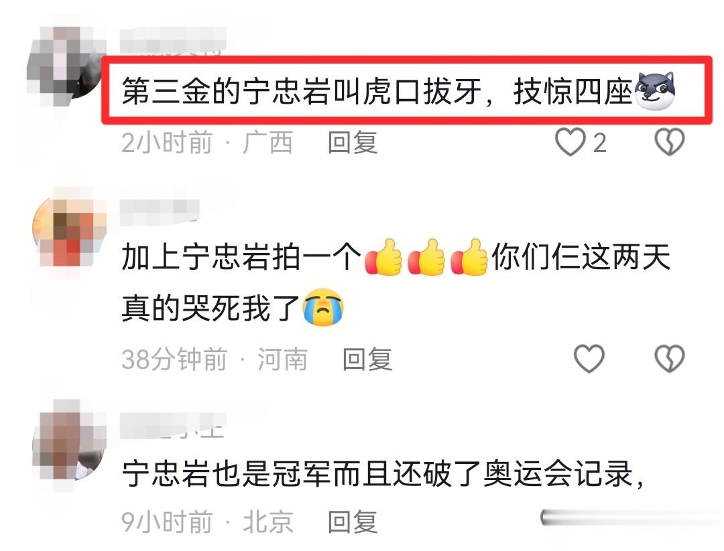Image resolution: width=724 pixels, height=551 pixels.
Task: Like the Guangxi comment with the heart icon
Action: tap(570, 142)
